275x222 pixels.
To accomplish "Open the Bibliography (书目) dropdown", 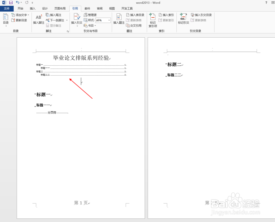I will coord(91,26).
